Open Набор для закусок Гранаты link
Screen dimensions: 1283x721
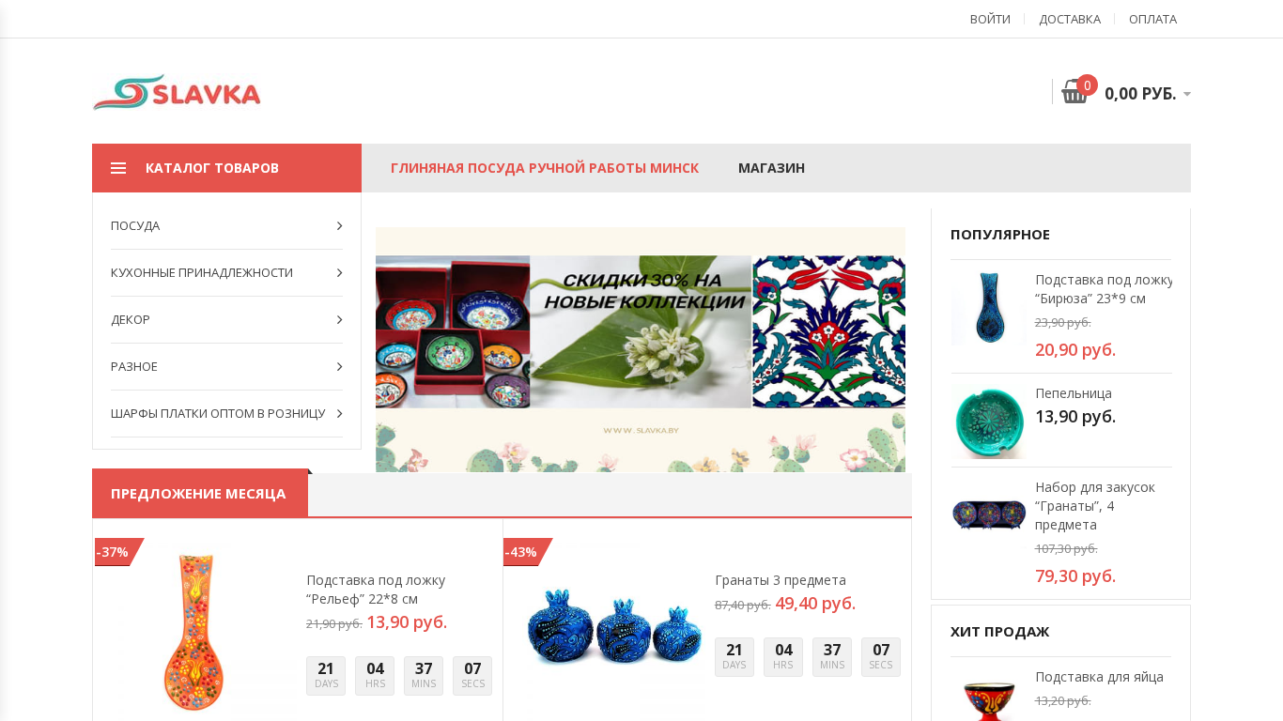pyautogui.click(x=1095, y=505)
